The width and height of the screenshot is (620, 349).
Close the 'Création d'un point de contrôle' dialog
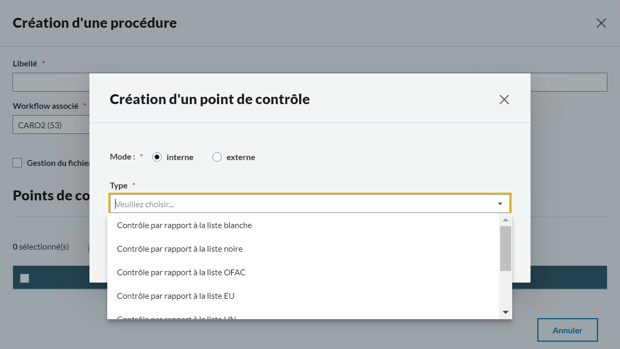pos(504,99)
